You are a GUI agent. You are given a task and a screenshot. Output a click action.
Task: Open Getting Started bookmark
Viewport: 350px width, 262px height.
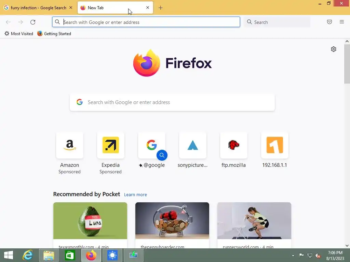click(54, 34)
